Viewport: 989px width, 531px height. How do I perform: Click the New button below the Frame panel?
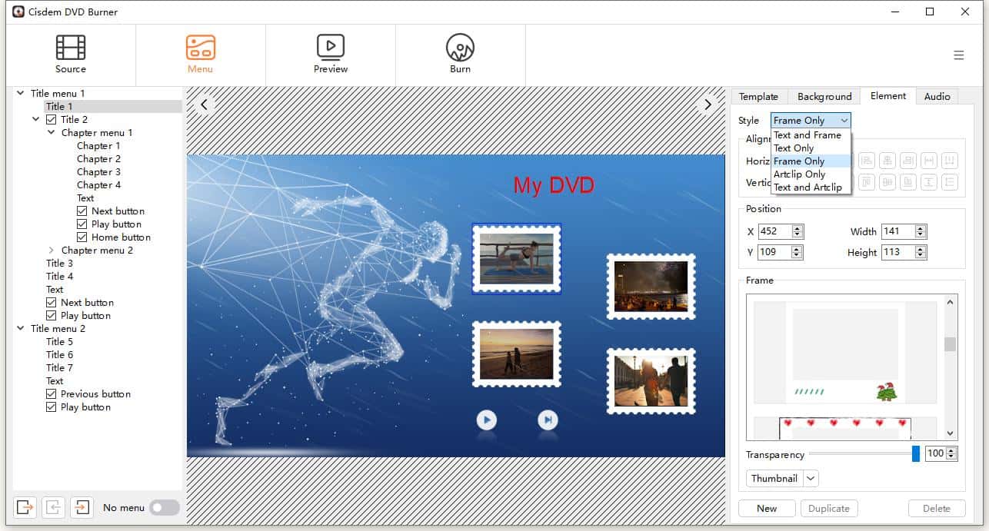click(x=766, y=508)
